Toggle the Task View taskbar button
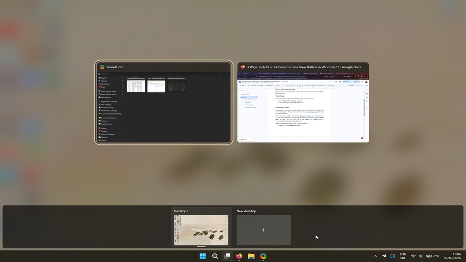 pyautogui.click(x=227, y=256)
